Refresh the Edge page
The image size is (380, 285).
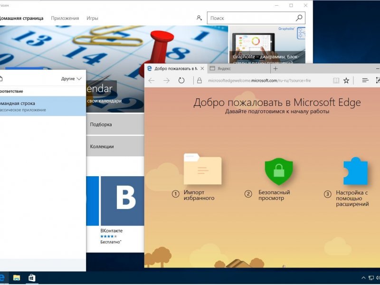click(x=181, y=80)
